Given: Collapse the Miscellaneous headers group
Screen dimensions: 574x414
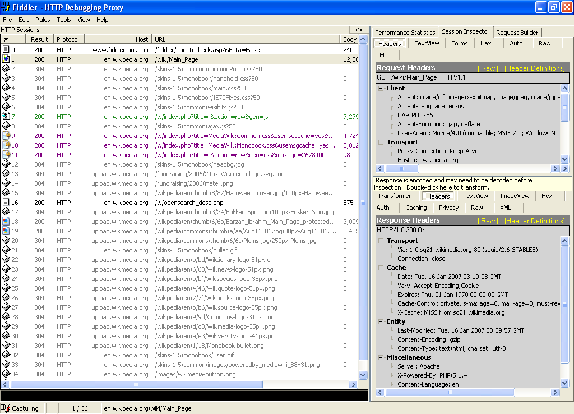Looking at the screenshot, I should point(381,357).
